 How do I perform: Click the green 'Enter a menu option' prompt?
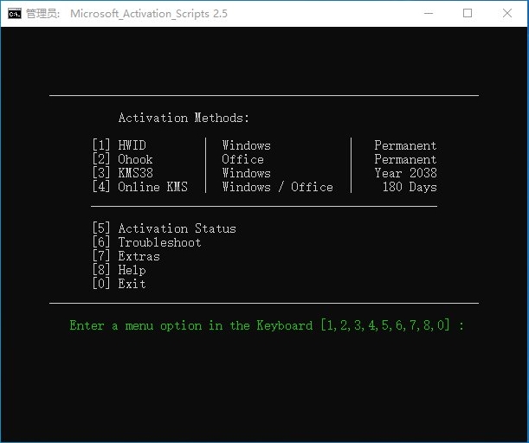(x=267, y=325)
